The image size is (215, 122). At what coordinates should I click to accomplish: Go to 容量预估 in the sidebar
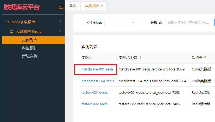[x=30, y=48]
